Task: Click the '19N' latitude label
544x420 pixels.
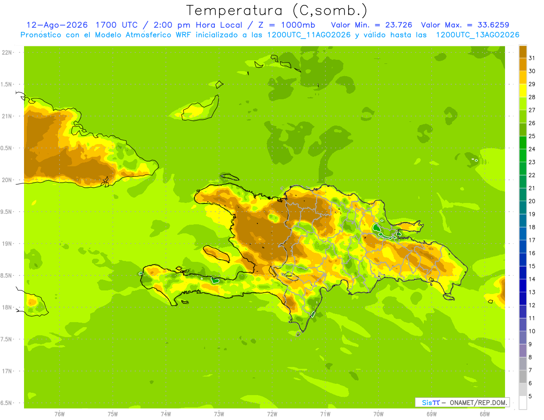Action: [7, 244]
